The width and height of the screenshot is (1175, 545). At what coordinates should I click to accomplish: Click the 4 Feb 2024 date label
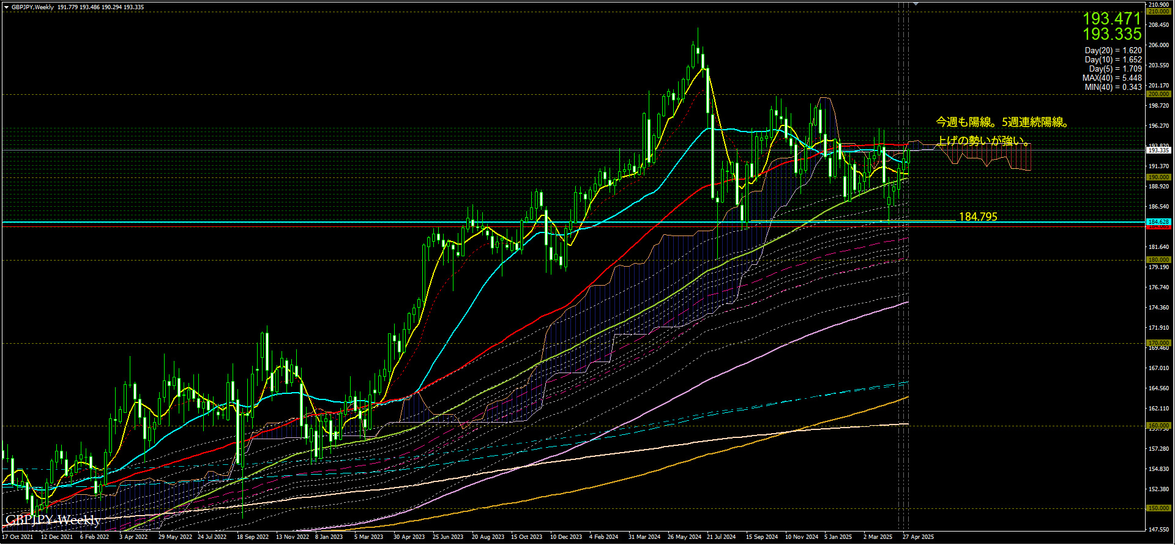[x=603, y=537]
